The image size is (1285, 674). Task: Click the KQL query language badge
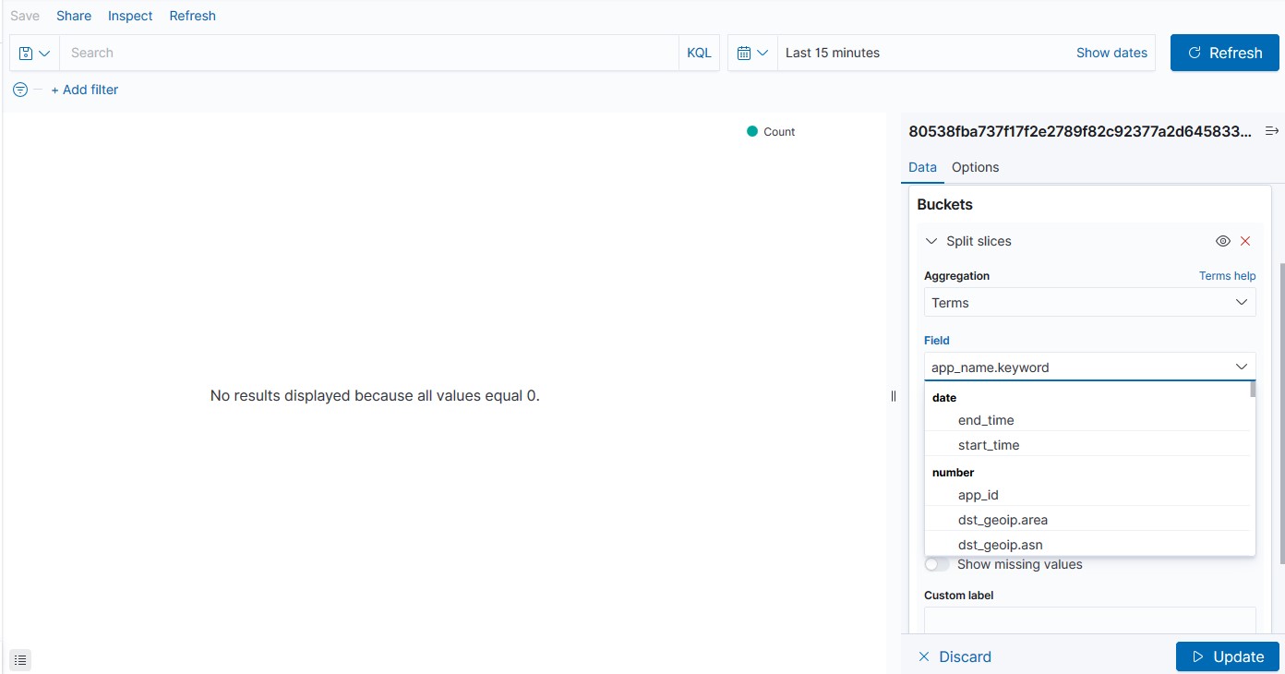(x=699, y=53)
